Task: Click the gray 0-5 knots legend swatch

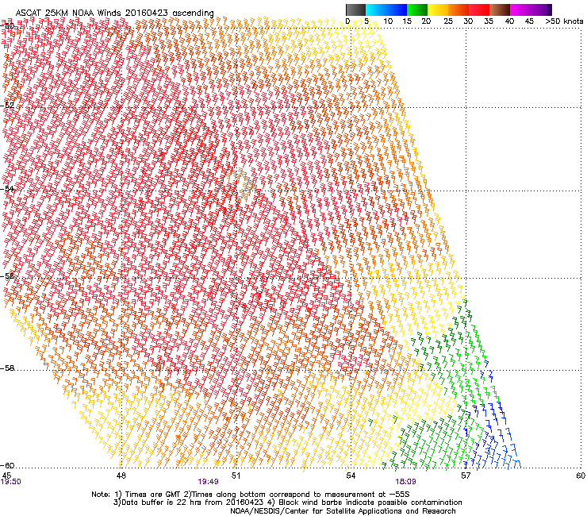Action: tap(355, 10)
